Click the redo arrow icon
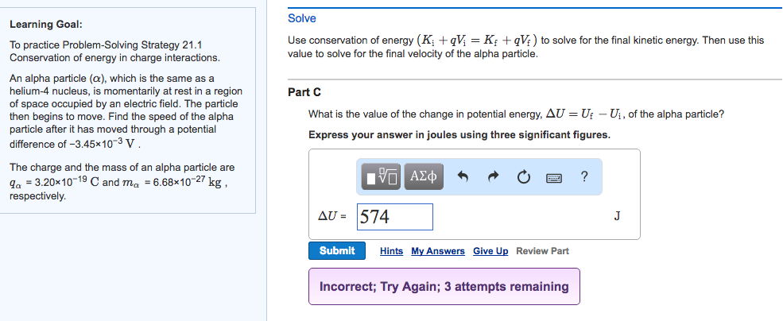This screenshot has width=783, height=321. click(494, 176)
